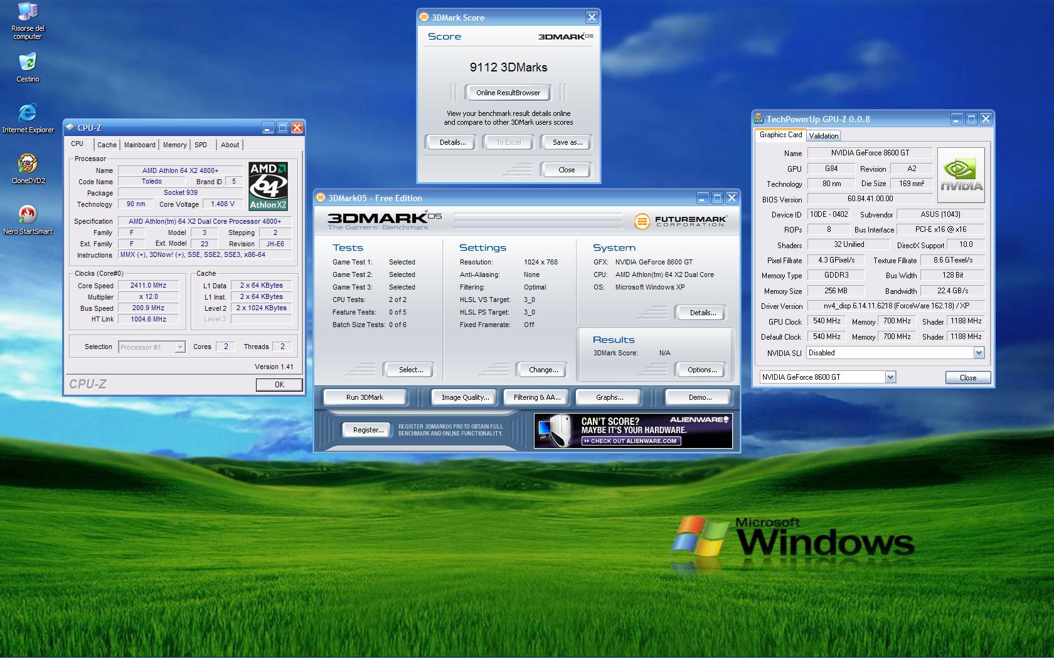
Task: Open the Memory tab in CPU-Z
Action: 174,145
